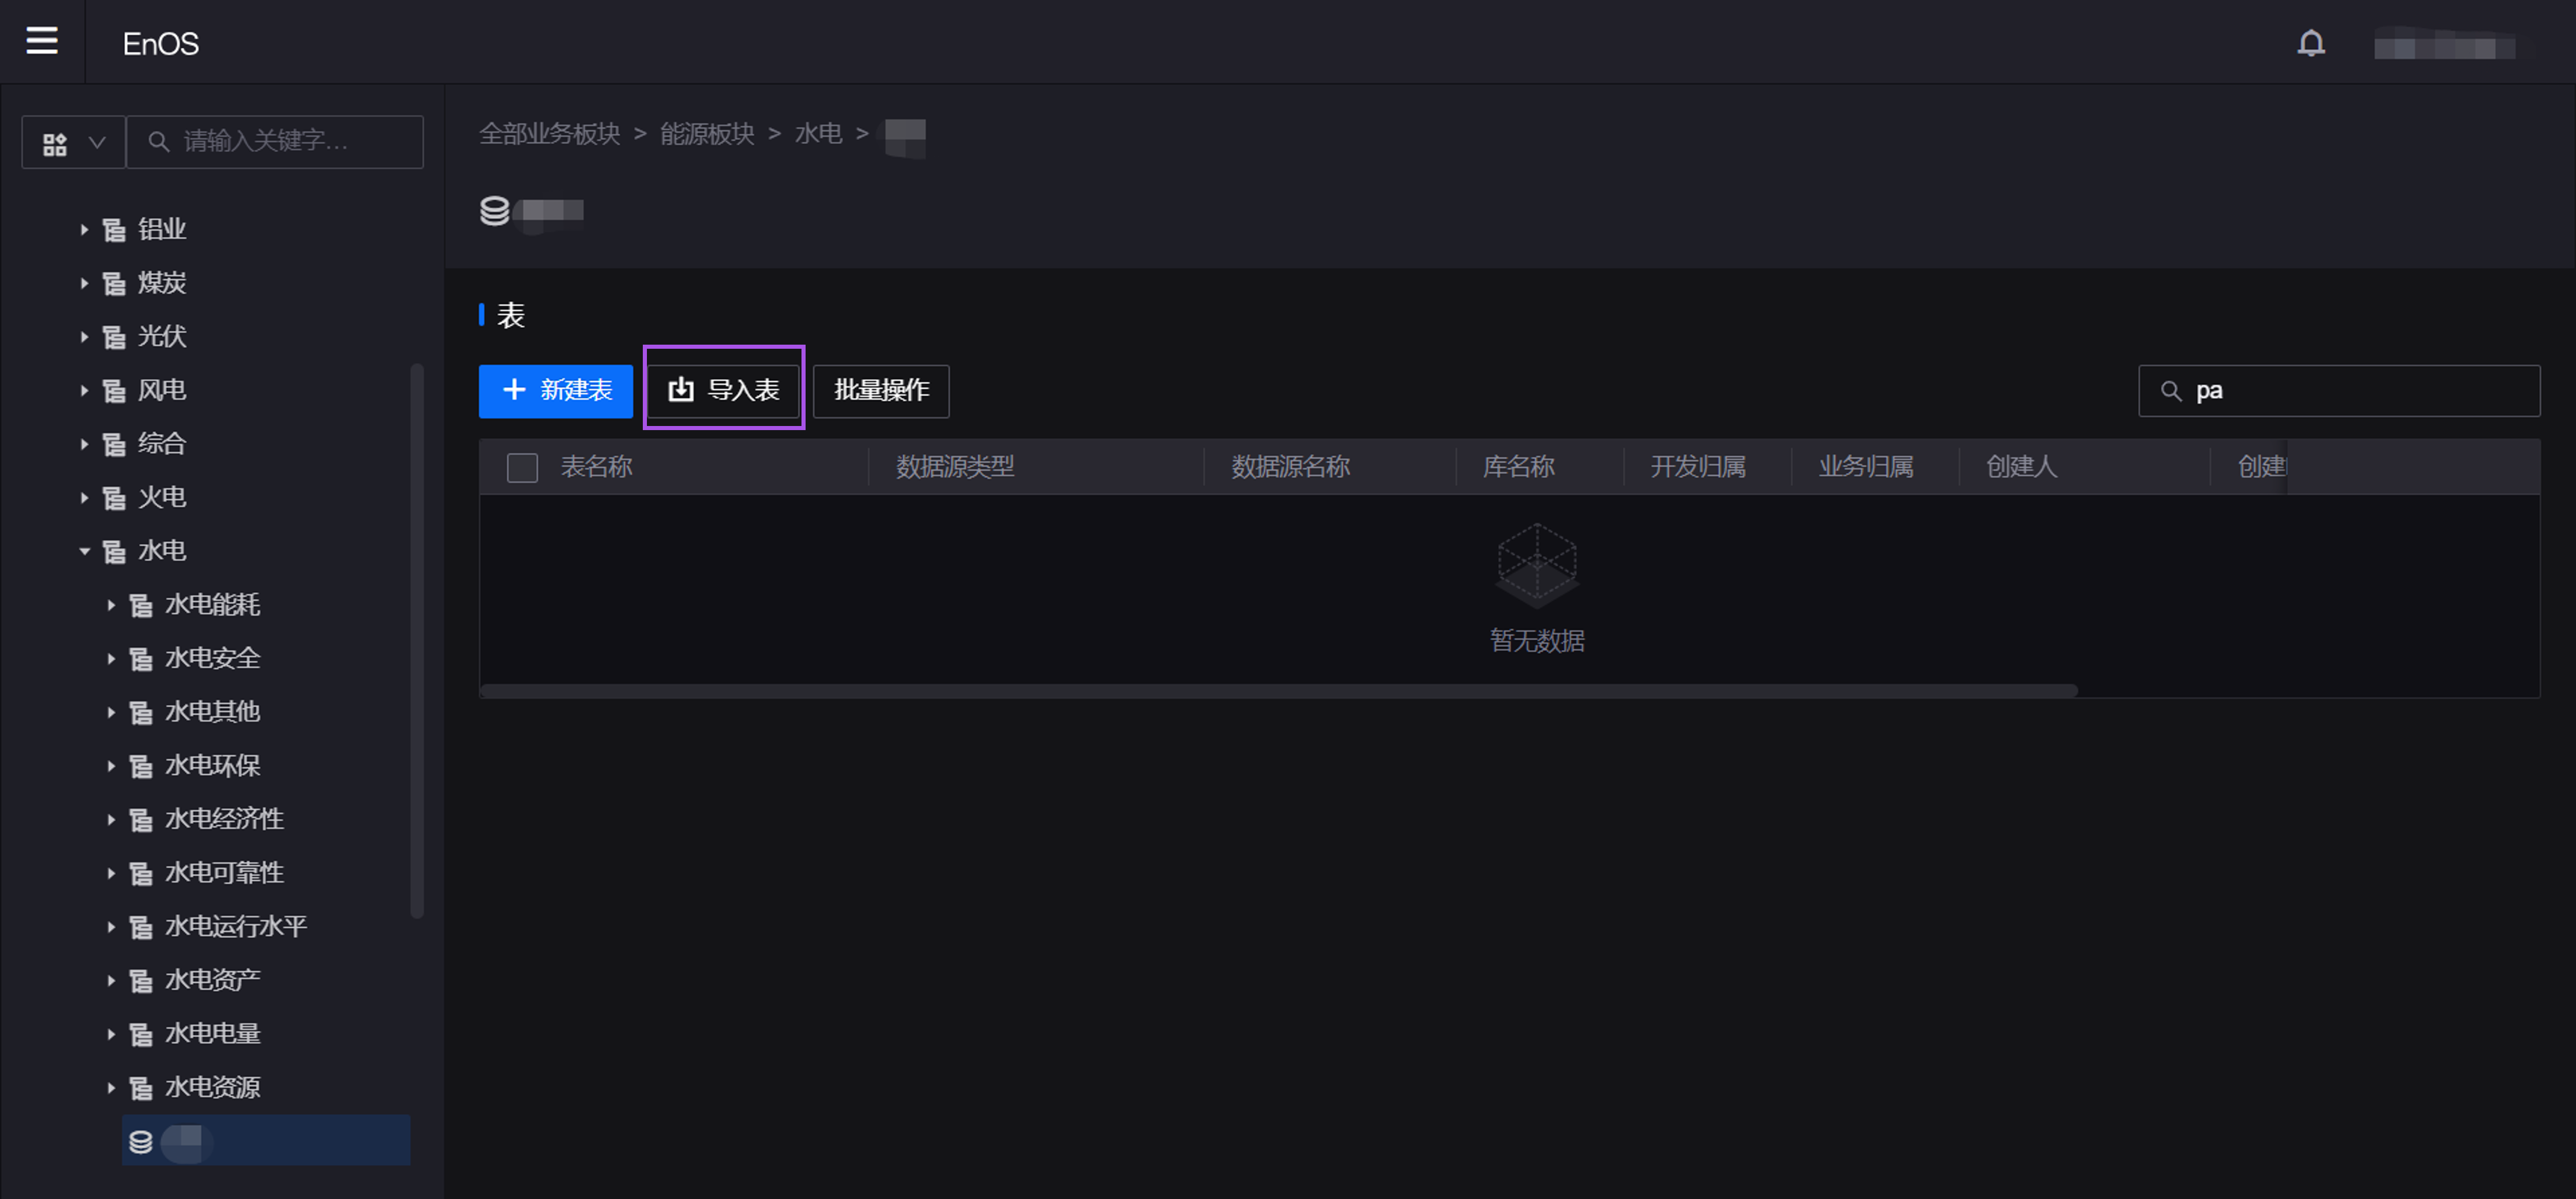The height and width of the screenshot is (1199, 2576).
Task: Expand the 铝业 tree node
Action: click(x=85, y=230)
